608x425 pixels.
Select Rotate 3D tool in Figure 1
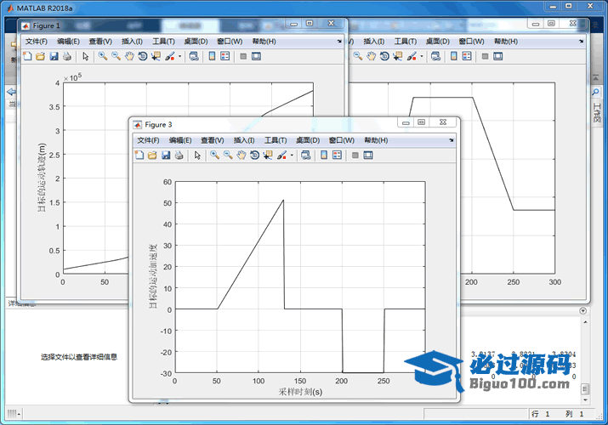click(142, 57)
